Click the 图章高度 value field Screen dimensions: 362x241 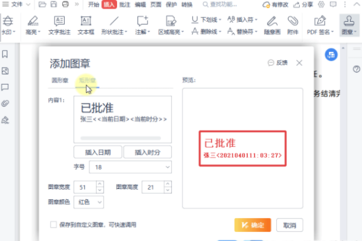153,187
